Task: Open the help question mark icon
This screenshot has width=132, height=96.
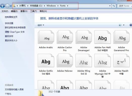Action: click(131, 25)
